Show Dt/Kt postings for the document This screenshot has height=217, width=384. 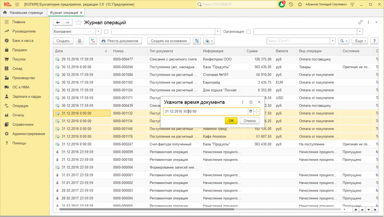93,40
